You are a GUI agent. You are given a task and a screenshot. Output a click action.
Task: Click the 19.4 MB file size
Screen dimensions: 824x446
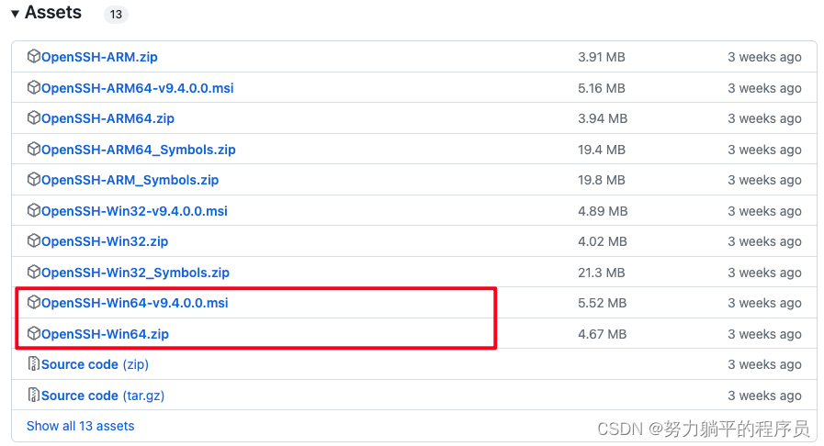click(602, 151)
